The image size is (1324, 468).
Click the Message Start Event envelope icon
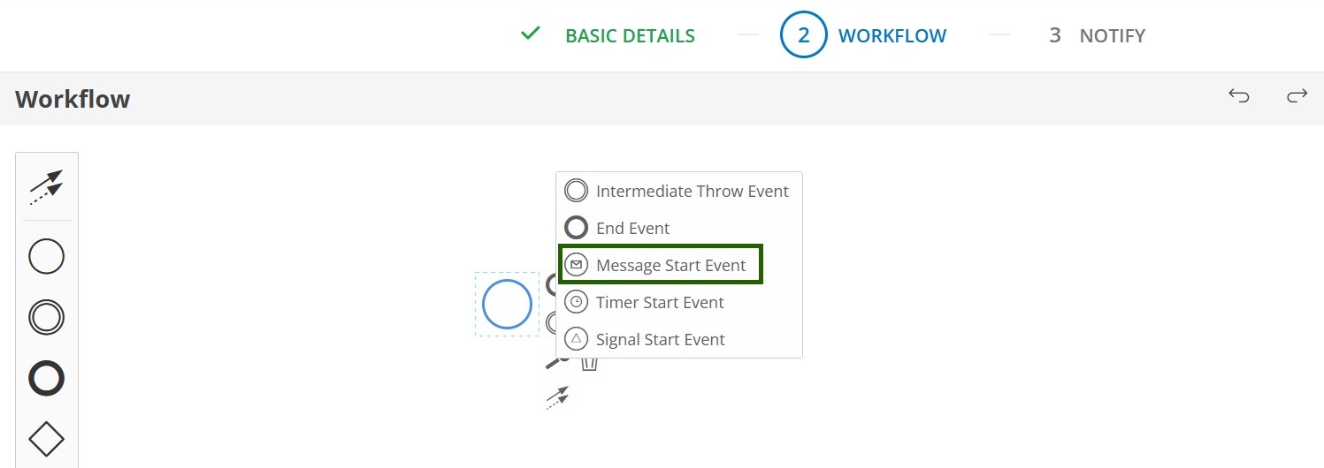(x=577, y=265)
